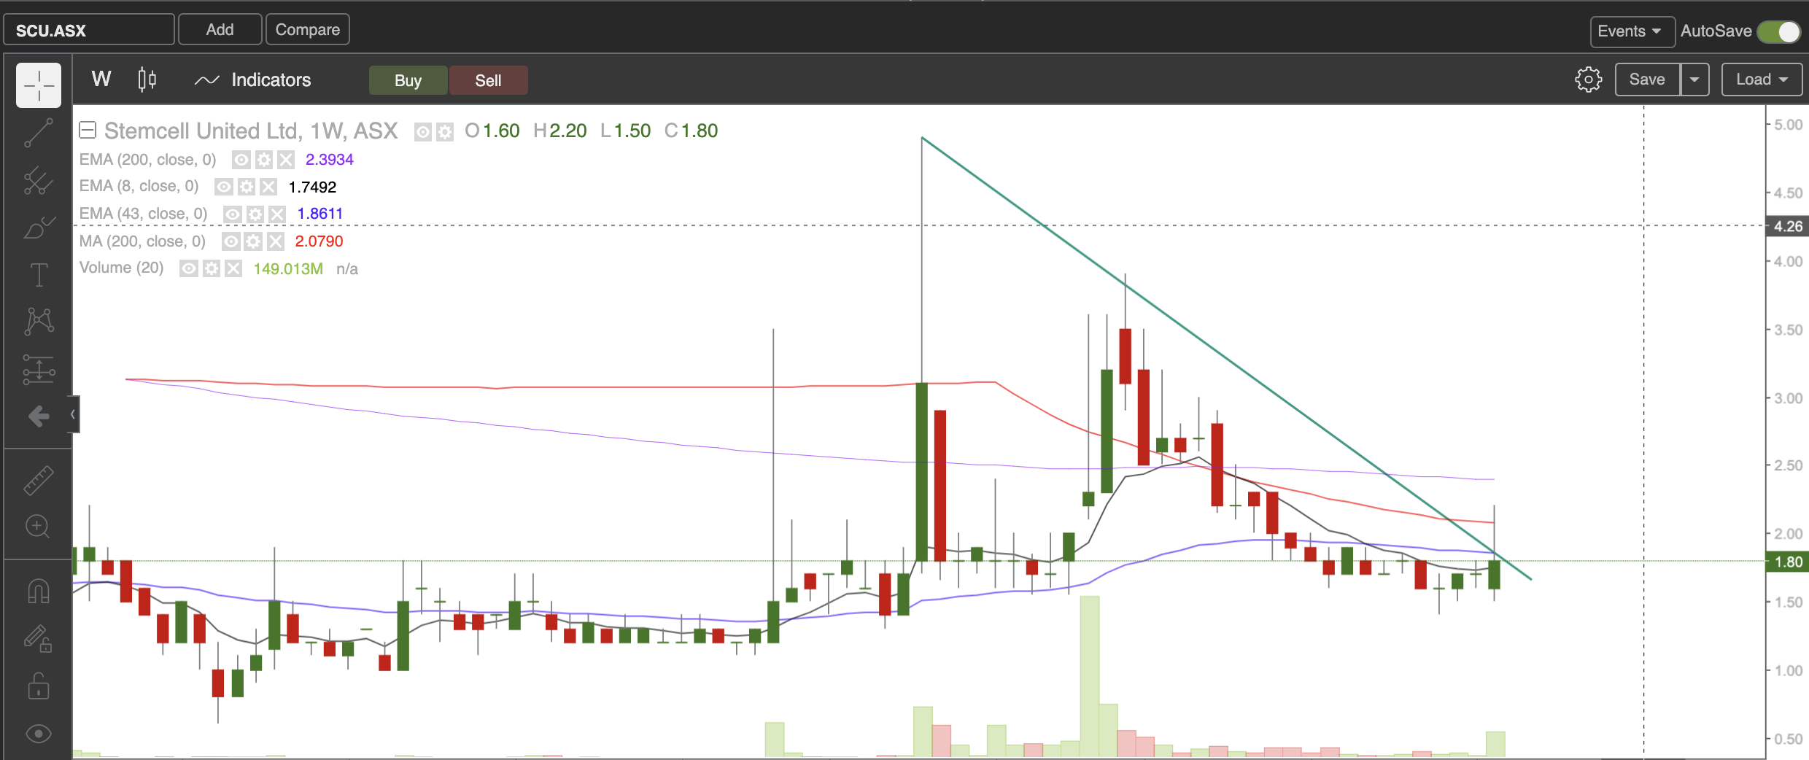Select the ruler measure tool
Viewport: 1809px width, 760px height.
pos(39,481)
